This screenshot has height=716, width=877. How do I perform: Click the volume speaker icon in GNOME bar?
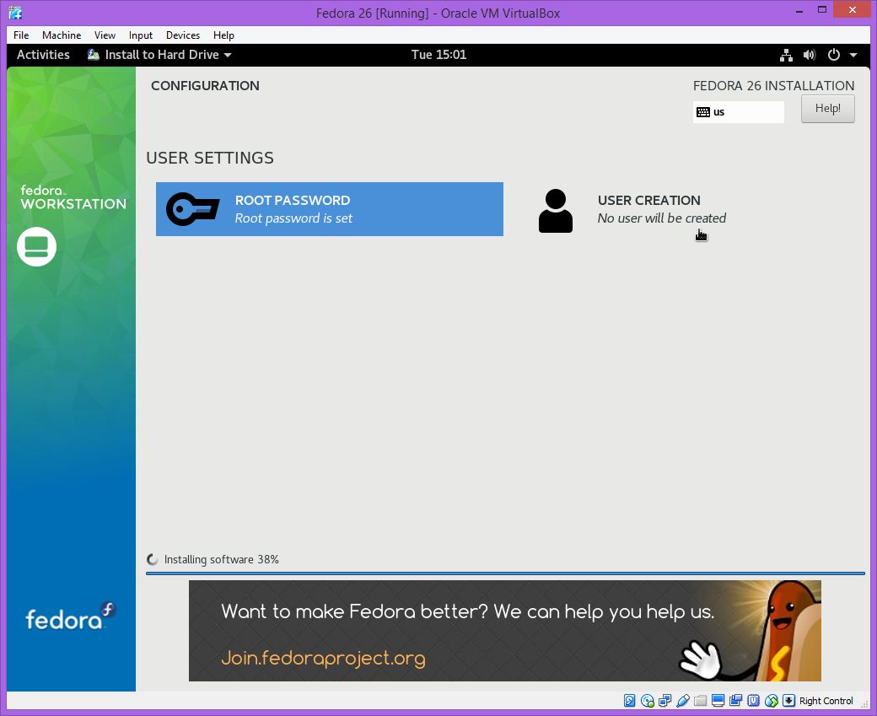click(810, 55)
